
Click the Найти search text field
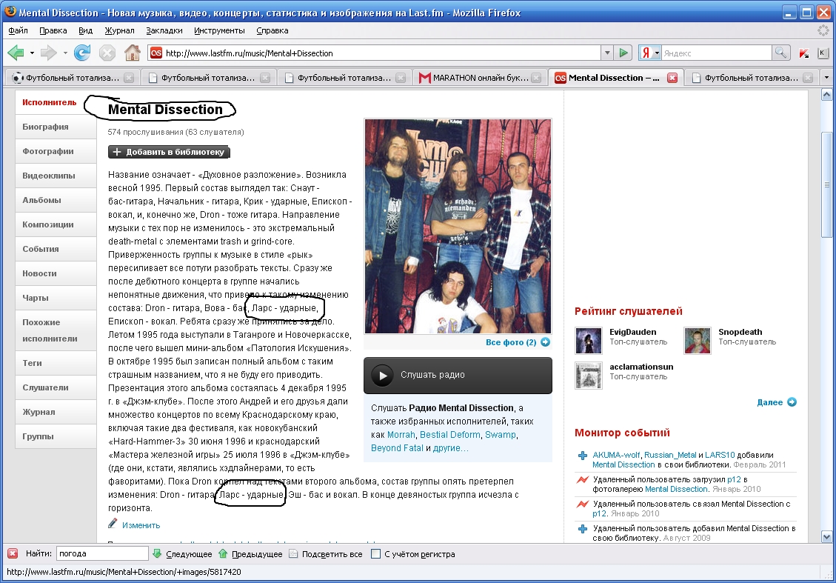pos(102,553)
